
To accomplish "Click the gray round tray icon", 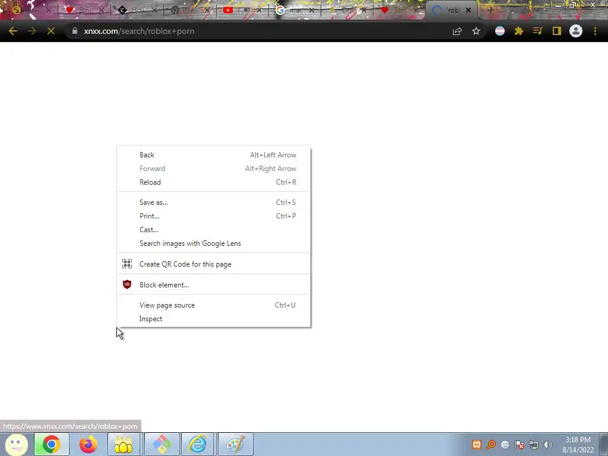I will (x=505, y=445).
